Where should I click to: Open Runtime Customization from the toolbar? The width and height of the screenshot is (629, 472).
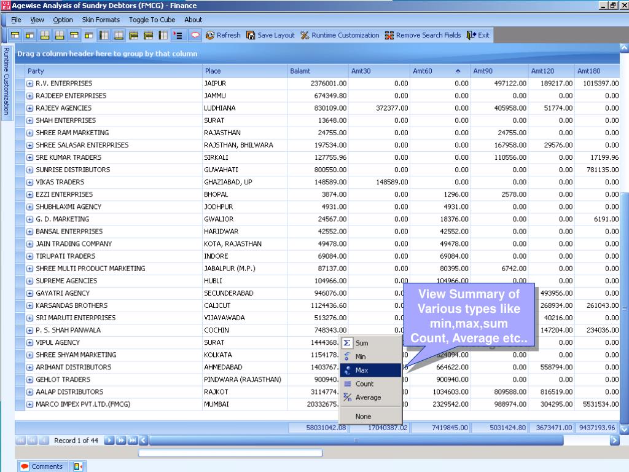coord(339,35)
